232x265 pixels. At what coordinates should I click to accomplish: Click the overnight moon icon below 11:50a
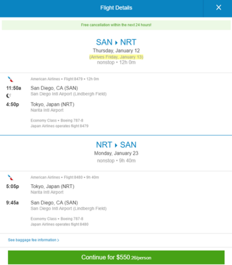8,95
